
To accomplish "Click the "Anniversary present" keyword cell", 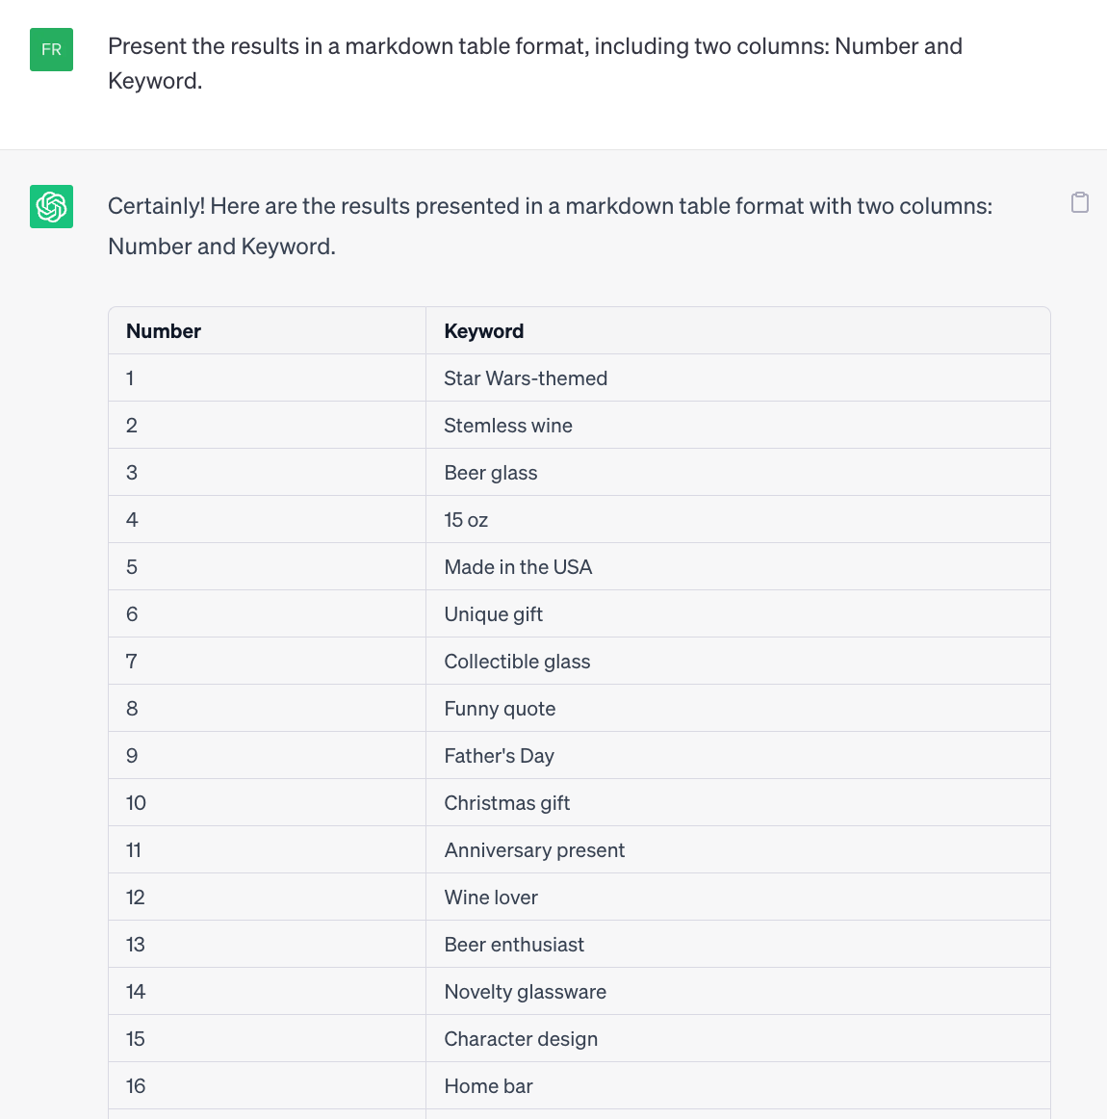I will click(534, 850).
